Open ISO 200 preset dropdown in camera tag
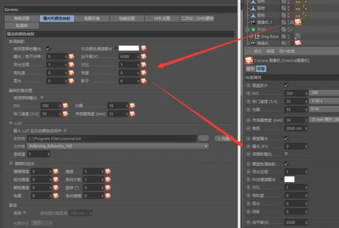The width and height of the screenshot is (339, 228). click(324, 93)
